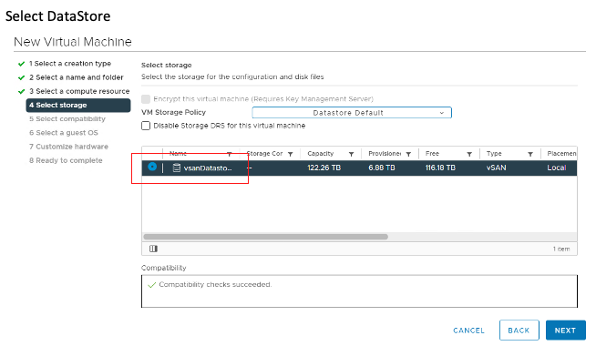596x346 pixels.
Task: Click the Placement column header
Action: pyautogui.click(x=561, y=154)
